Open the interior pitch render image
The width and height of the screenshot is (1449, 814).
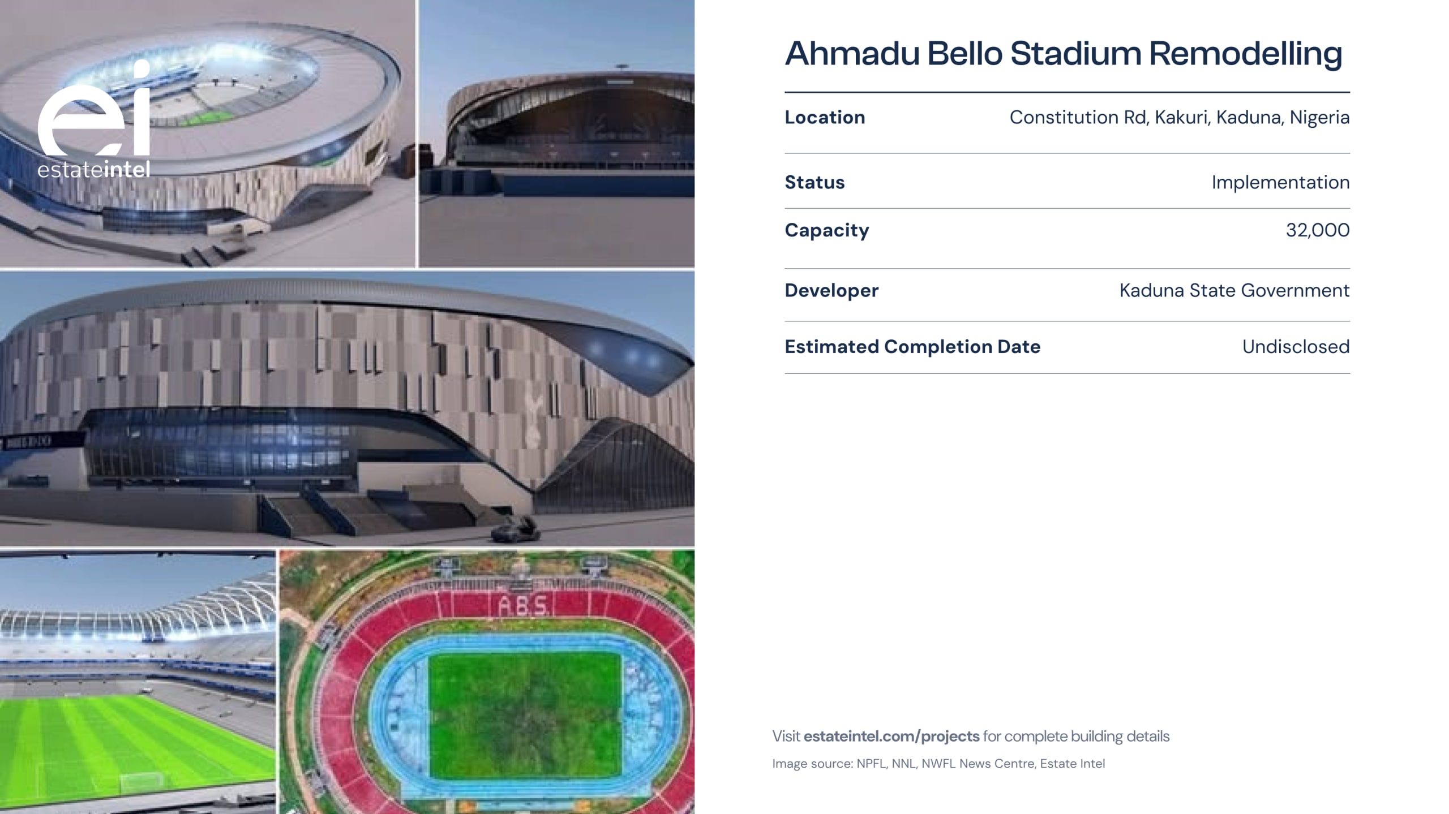pos(138,682)
